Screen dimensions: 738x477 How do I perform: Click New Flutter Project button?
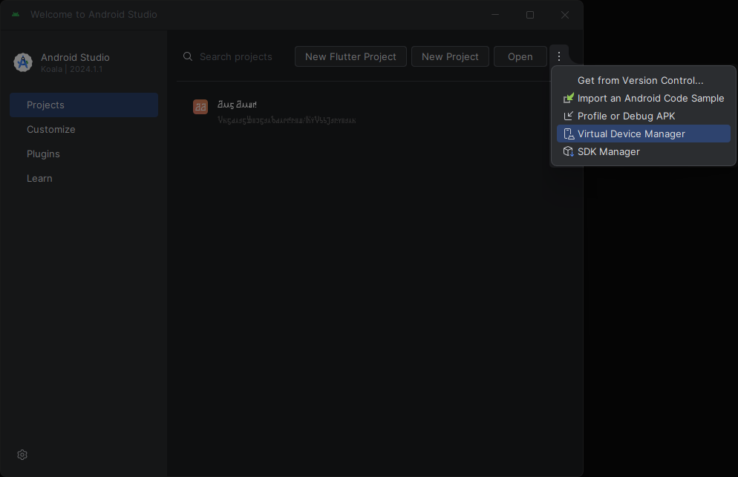350,56
